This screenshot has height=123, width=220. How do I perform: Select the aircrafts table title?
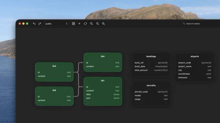point(151,85)
